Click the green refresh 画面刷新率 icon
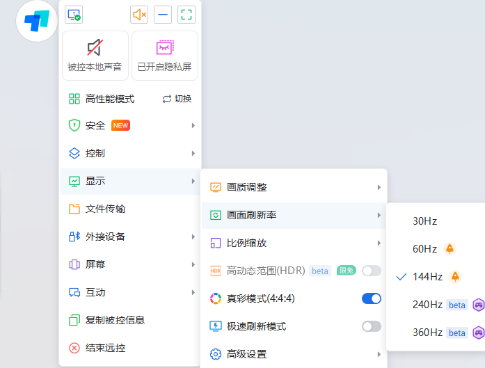The height and width of the screenshot is (368, 485). (x=216, y=215)
